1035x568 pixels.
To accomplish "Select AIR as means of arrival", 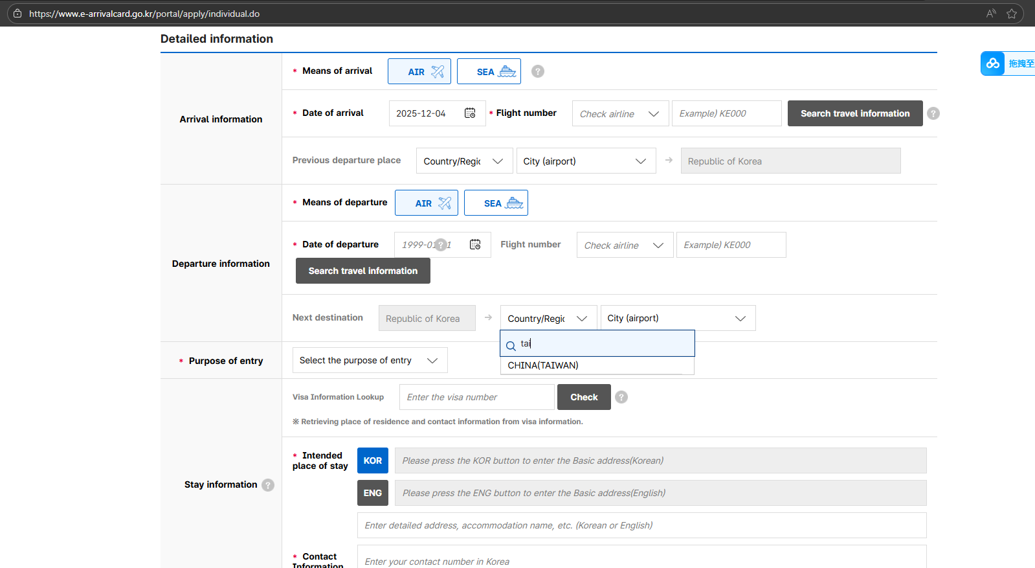I will coord(419,71).
